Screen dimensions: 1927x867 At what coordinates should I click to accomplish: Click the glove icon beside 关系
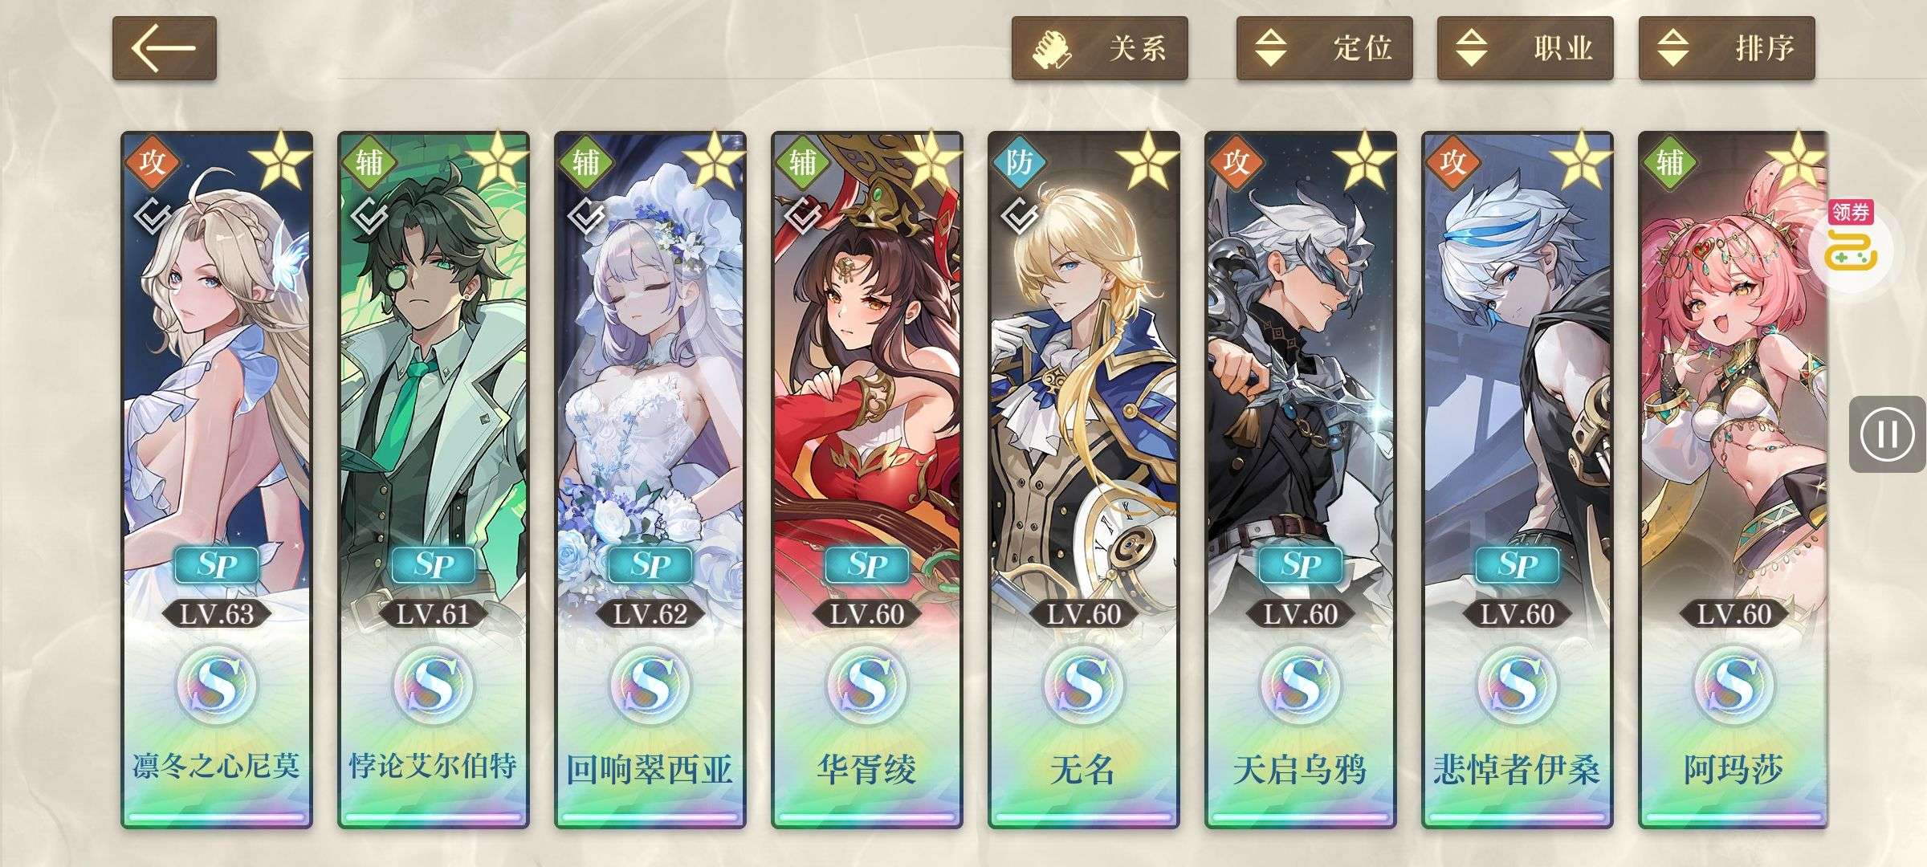click(x=1052, y=49)
